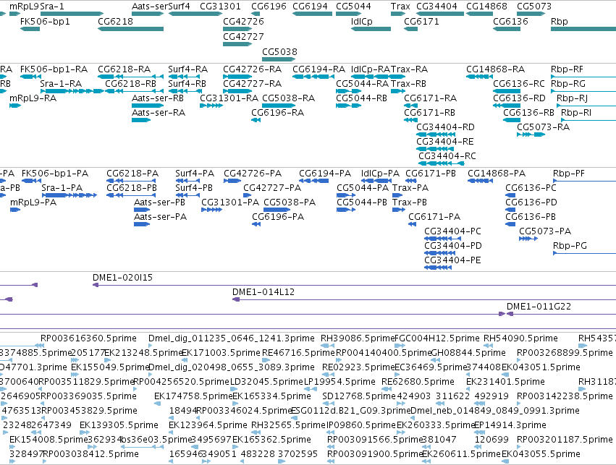
Task: Select EST EK043055.5prime
Action: coord(541,454)
